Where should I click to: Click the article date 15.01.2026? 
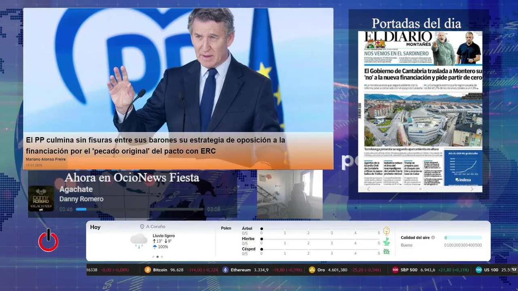coord(34,165)
